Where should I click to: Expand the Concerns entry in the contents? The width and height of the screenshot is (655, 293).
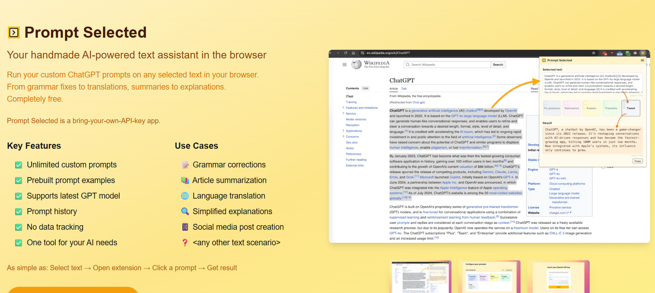(343, 136)
